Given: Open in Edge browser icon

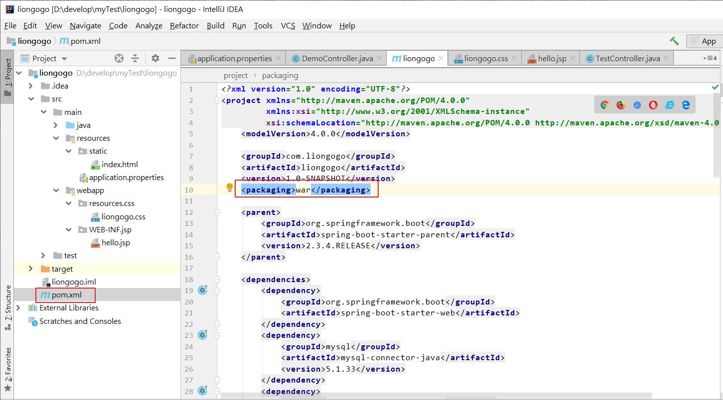Looking at the screenshot, I should click(686, 104).
